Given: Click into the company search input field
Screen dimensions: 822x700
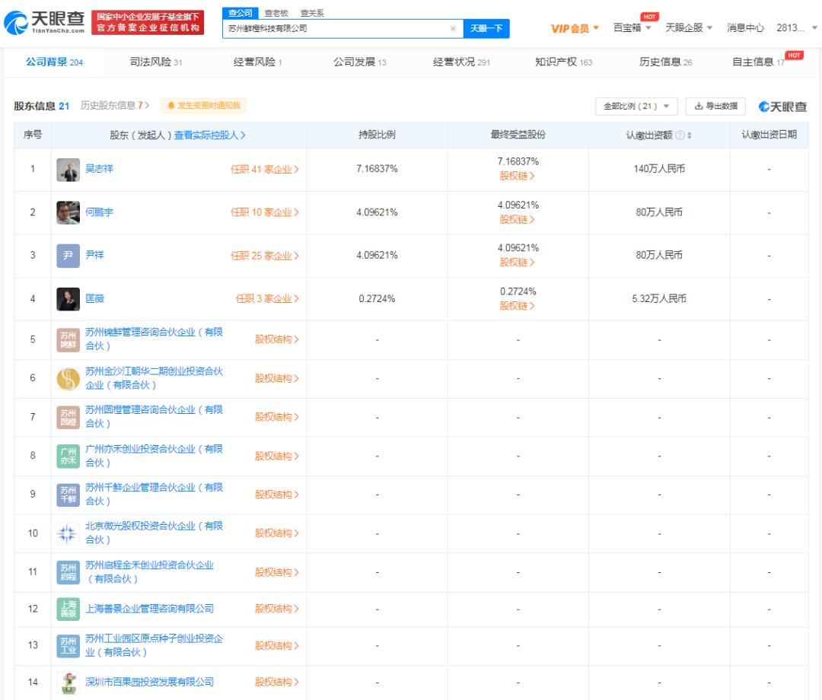Looking at the screenshot, I should 335,29.
